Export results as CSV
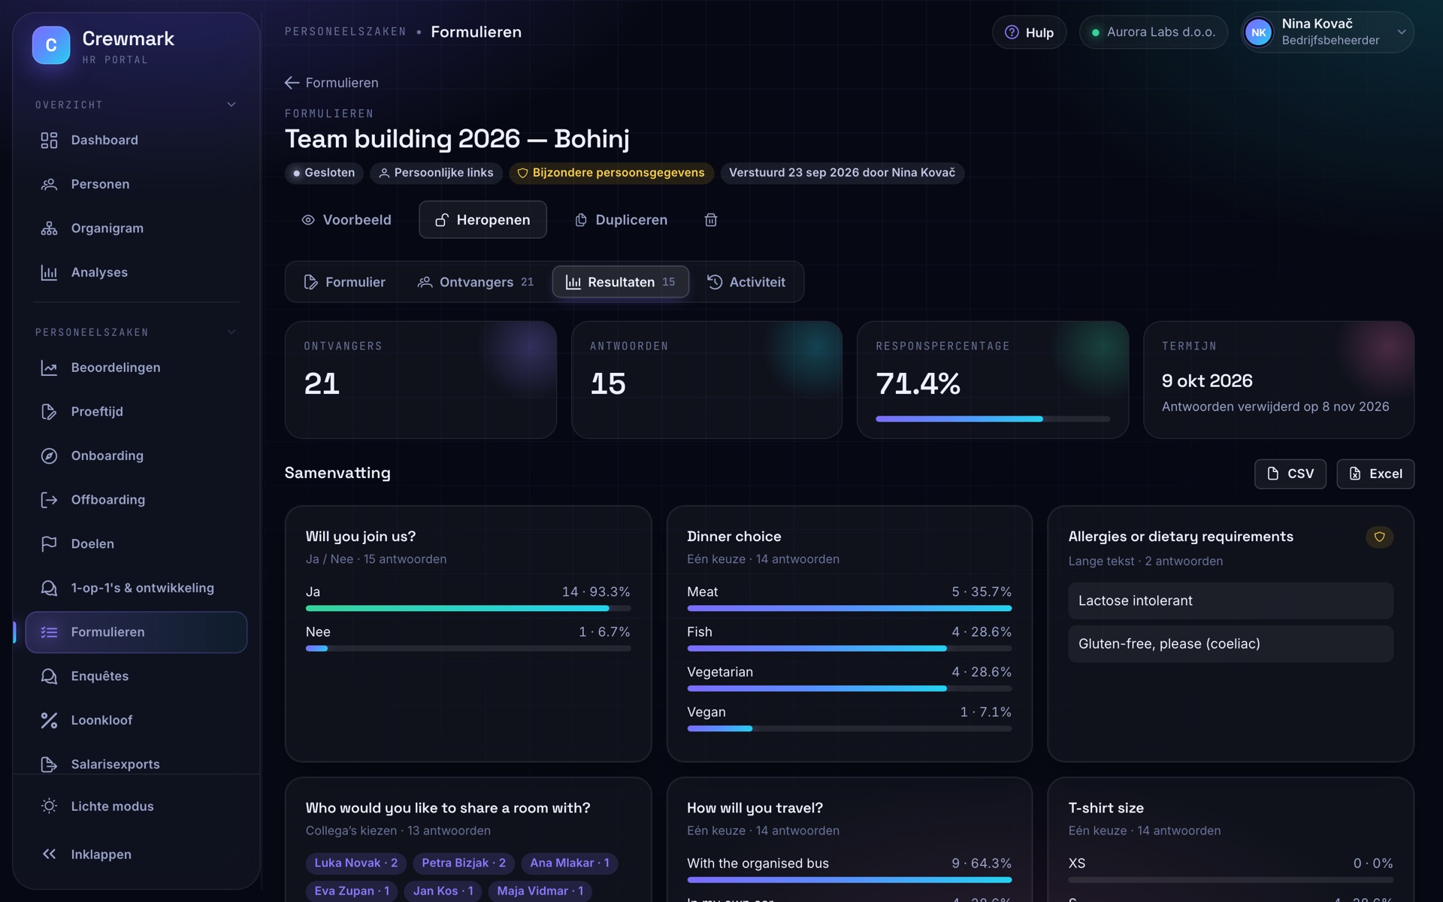 [1290, 474]
